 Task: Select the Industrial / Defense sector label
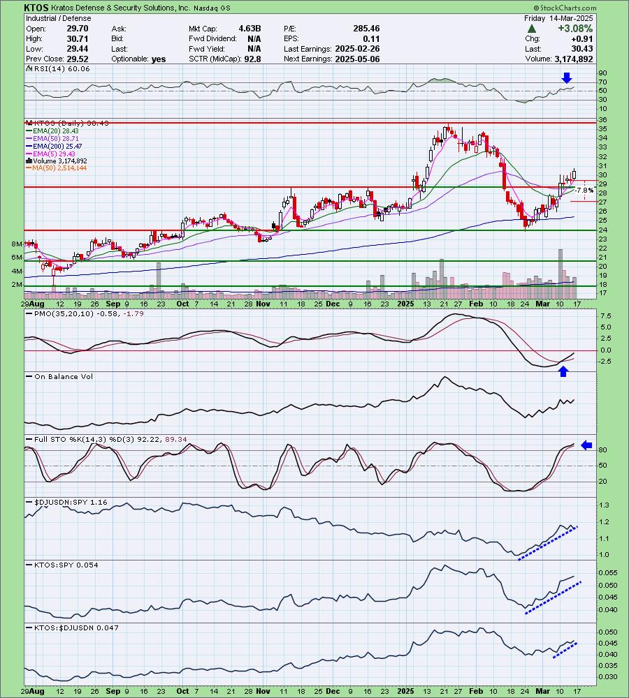pyautogui.click(x=59, y=18)
